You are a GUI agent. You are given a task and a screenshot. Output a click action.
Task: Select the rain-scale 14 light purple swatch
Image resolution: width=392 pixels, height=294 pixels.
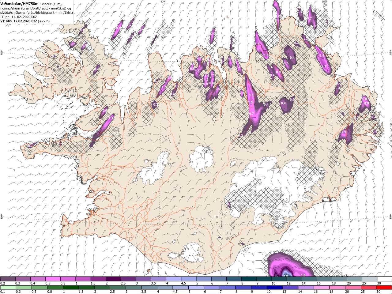point(306,287)
